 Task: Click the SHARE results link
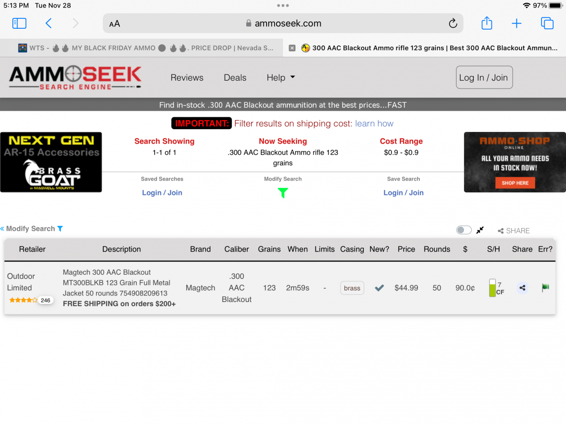coord(514,231)
